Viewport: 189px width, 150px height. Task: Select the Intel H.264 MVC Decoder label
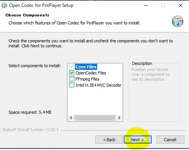(99, 85)
